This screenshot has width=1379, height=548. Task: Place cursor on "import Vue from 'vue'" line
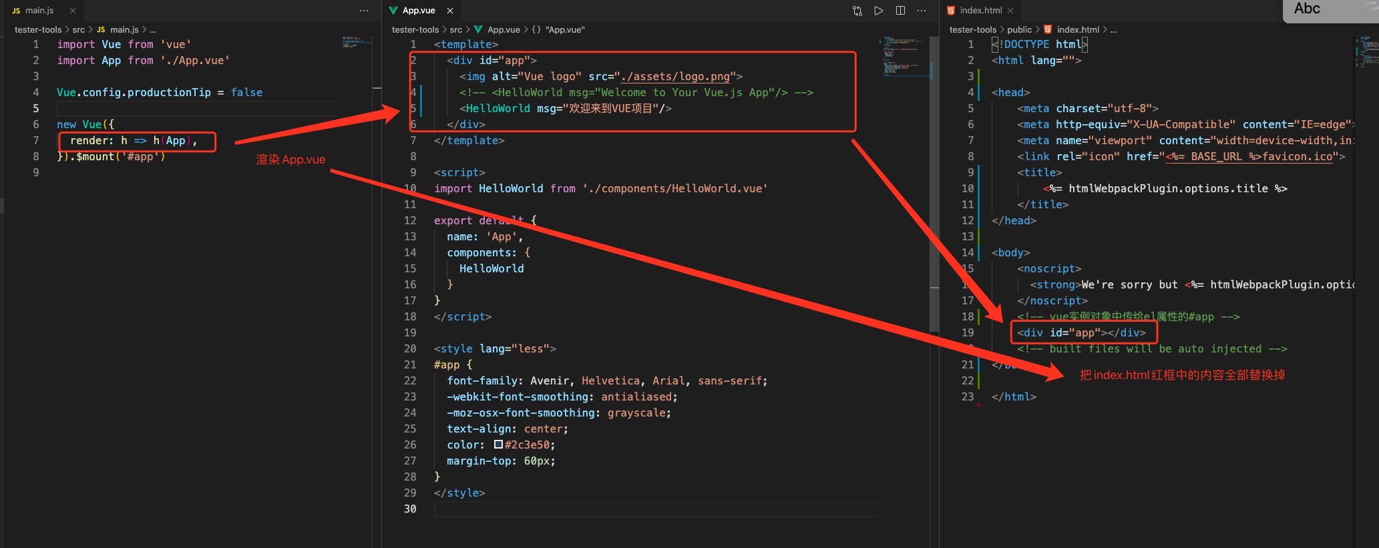(124, 44)
